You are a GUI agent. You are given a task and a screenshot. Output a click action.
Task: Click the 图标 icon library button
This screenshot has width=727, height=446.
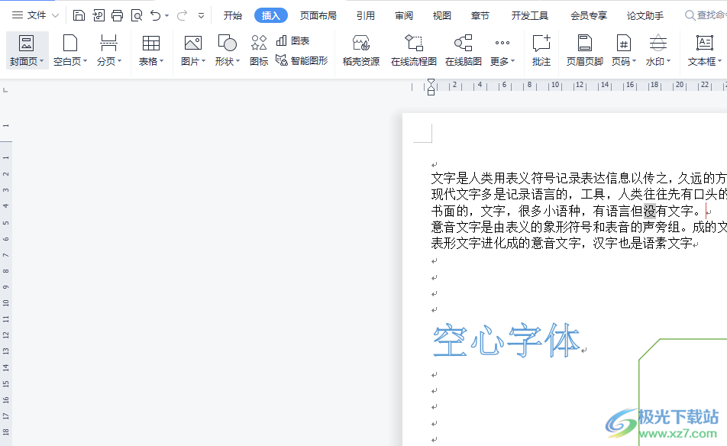coord(259,50)
